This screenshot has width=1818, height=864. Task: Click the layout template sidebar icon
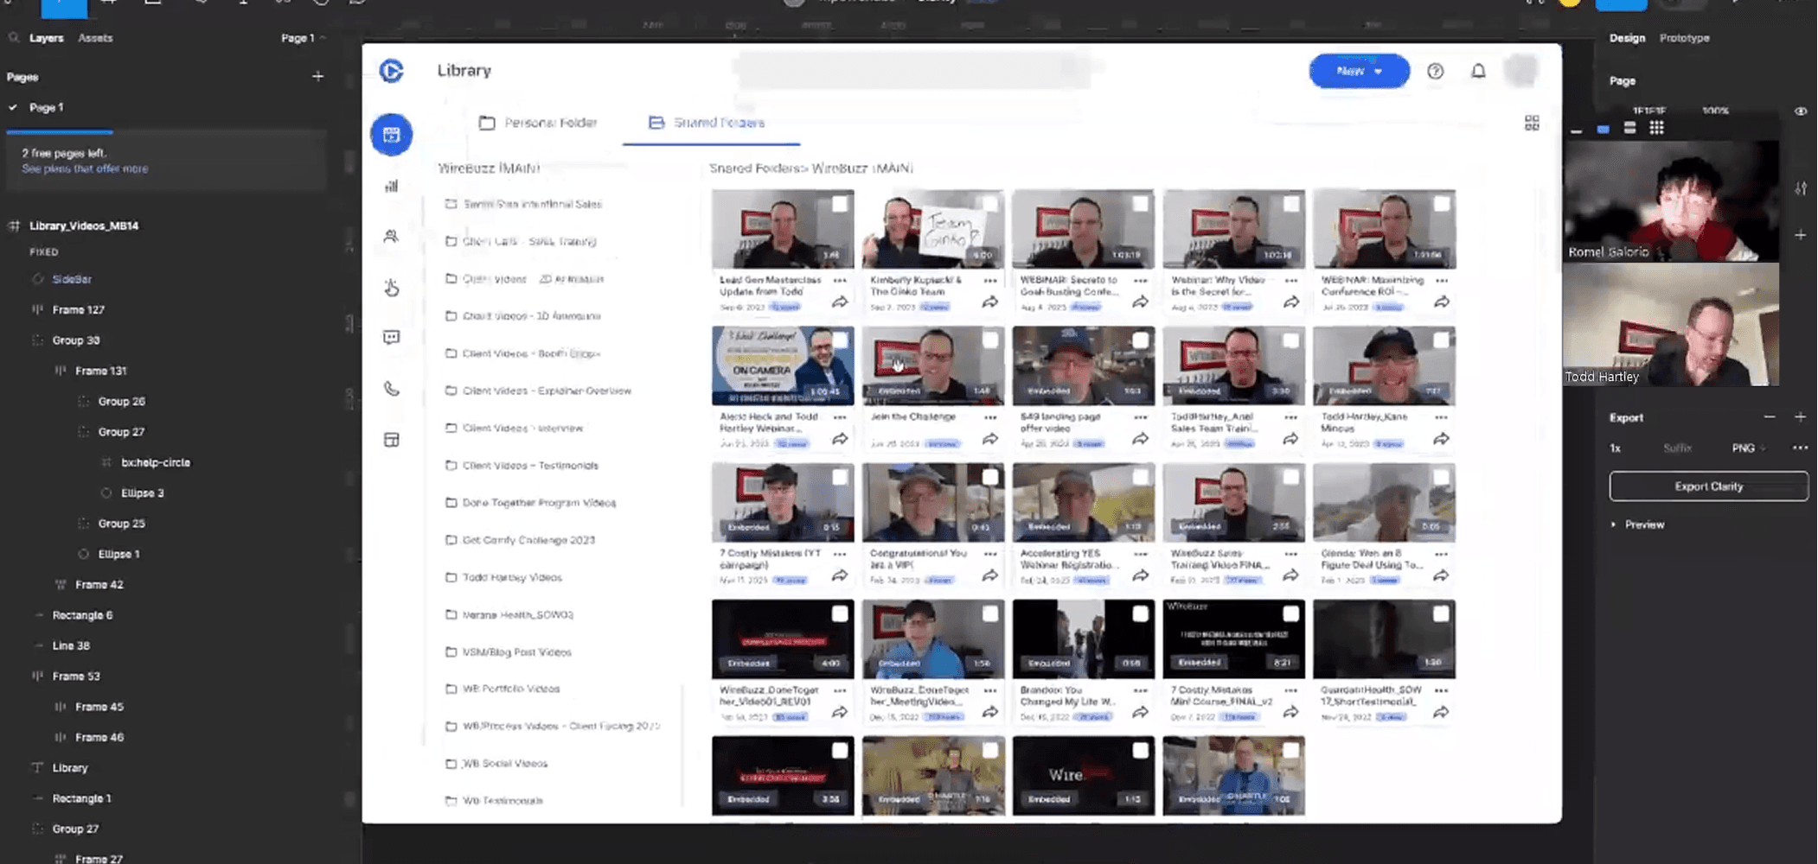click(x=392, y=440)
